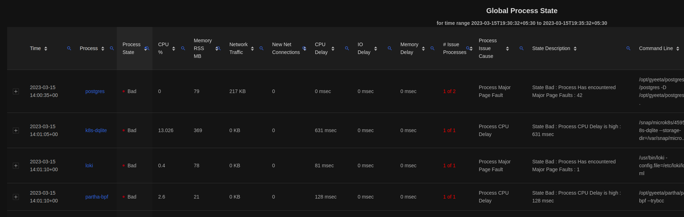Sort table by CPU Delay arrows
The height and width of the screenshot is (217, 684).
333,49
